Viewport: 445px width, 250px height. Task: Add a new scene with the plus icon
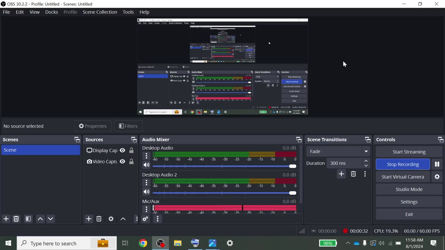[6, 219]
